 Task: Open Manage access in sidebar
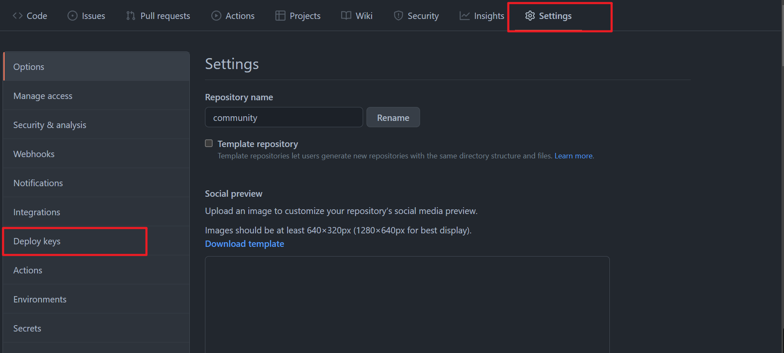click(x=97, y=96)
